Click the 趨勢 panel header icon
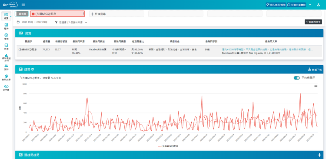The image size is (326, 159). pyautogui.click(x=21, y=69)
